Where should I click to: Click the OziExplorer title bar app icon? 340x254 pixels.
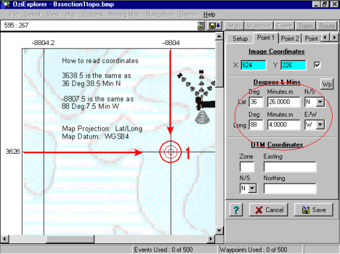coord(5,4)
